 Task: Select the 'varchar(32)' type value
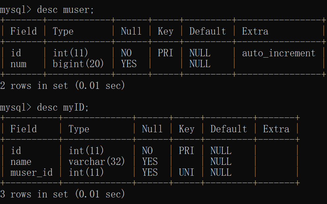point(97,162)
